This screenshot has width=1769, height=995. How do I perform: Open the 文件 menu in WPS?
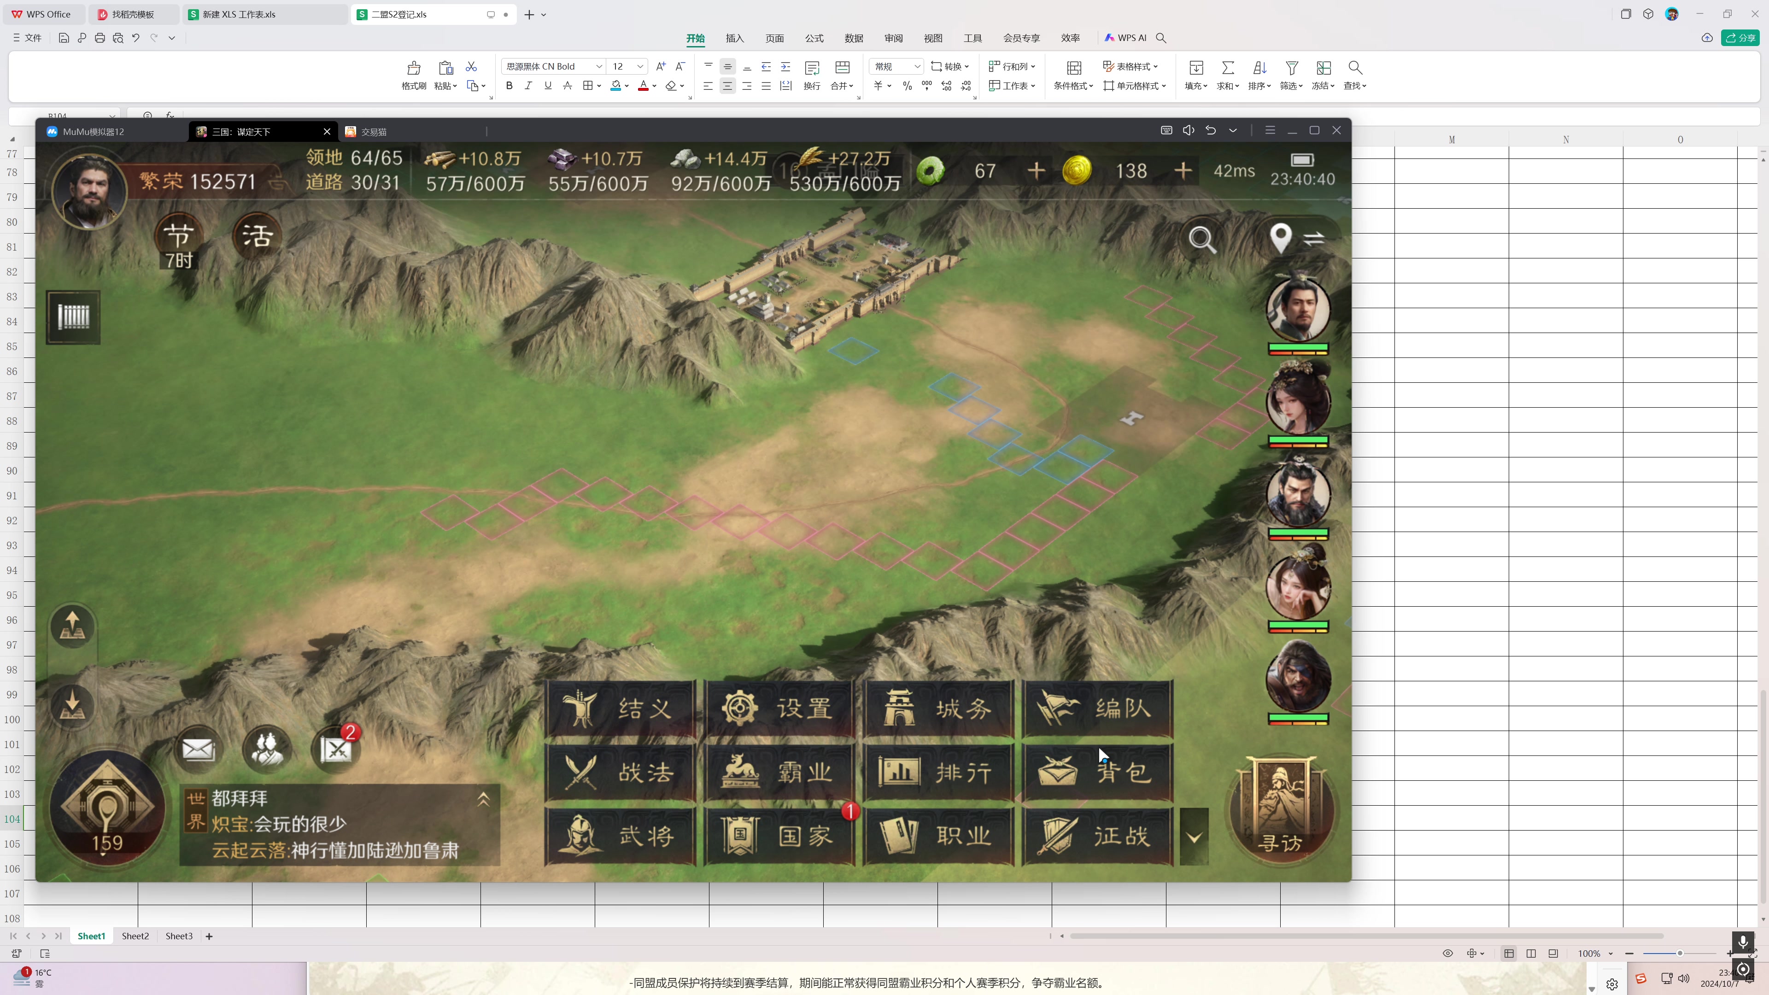[x=28, y=38]
